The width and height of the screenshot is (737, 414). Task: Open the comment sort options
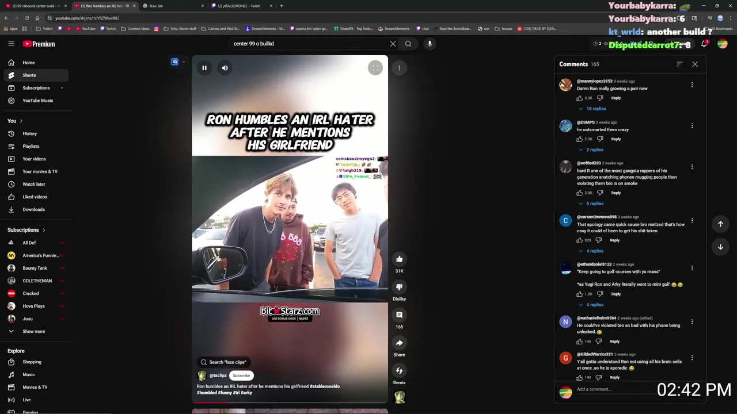pyautogui.click(x=679, y=64)
